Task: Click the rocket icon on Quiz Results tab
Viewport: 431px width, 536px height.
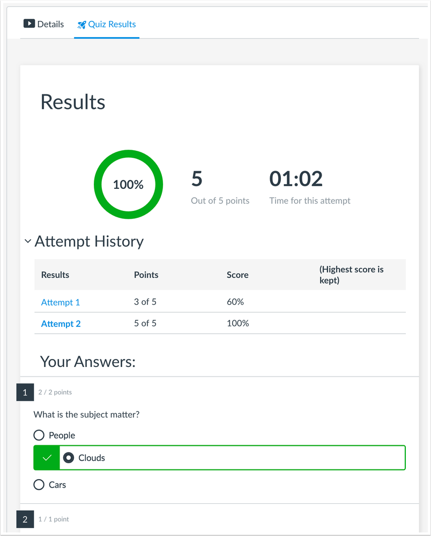Action: coord(81,24)
